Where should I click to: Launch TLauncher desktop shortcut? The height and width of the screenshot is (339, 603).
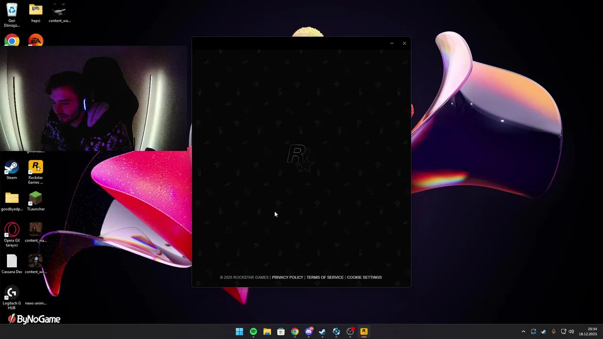(36, 202)
